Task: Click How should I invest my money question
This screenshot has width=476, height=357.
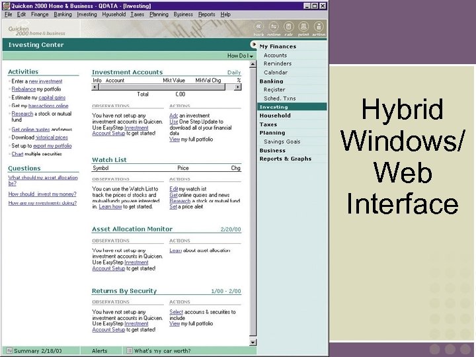Action: point(42,194)
